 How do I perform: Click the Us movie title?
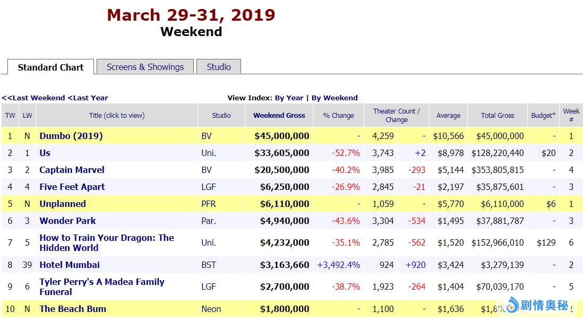point(45,153)
